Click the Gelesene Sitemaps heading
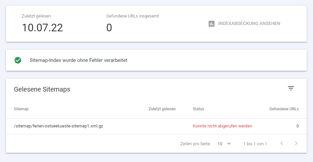The image size is (313, 162). [x=42, y=89]
